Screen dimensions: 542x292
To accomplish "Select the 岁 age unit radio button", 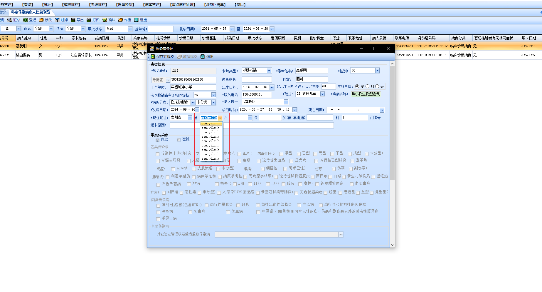I will pyautogui.click(x=357, y=86).
